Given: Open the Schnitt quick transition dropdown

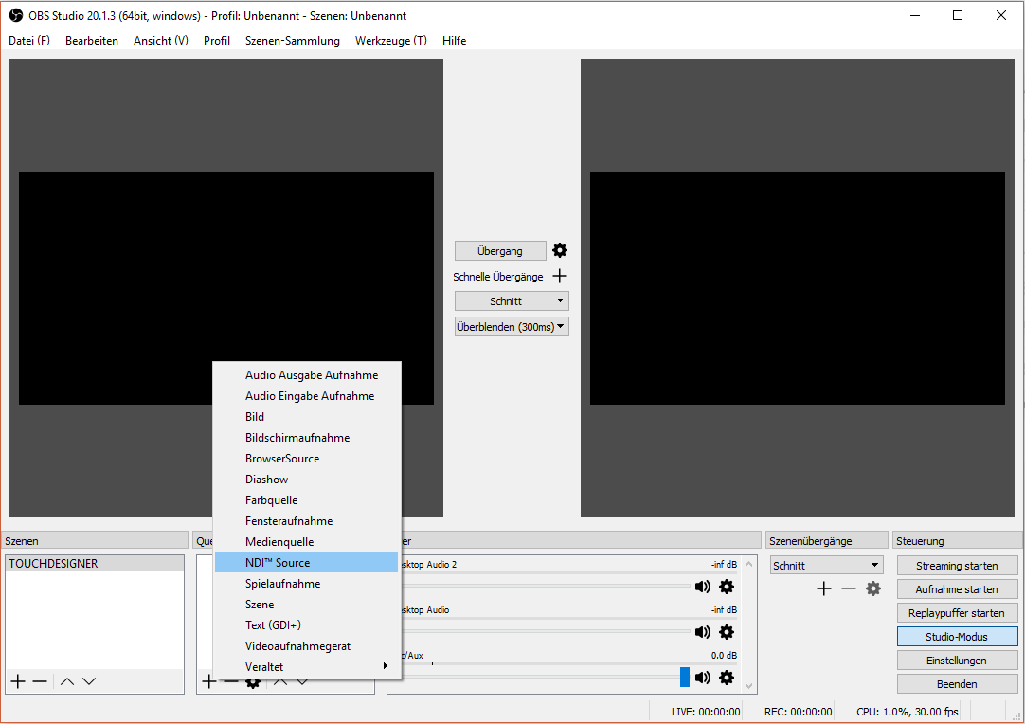Looking at the screenshot, I should (512, 300).
